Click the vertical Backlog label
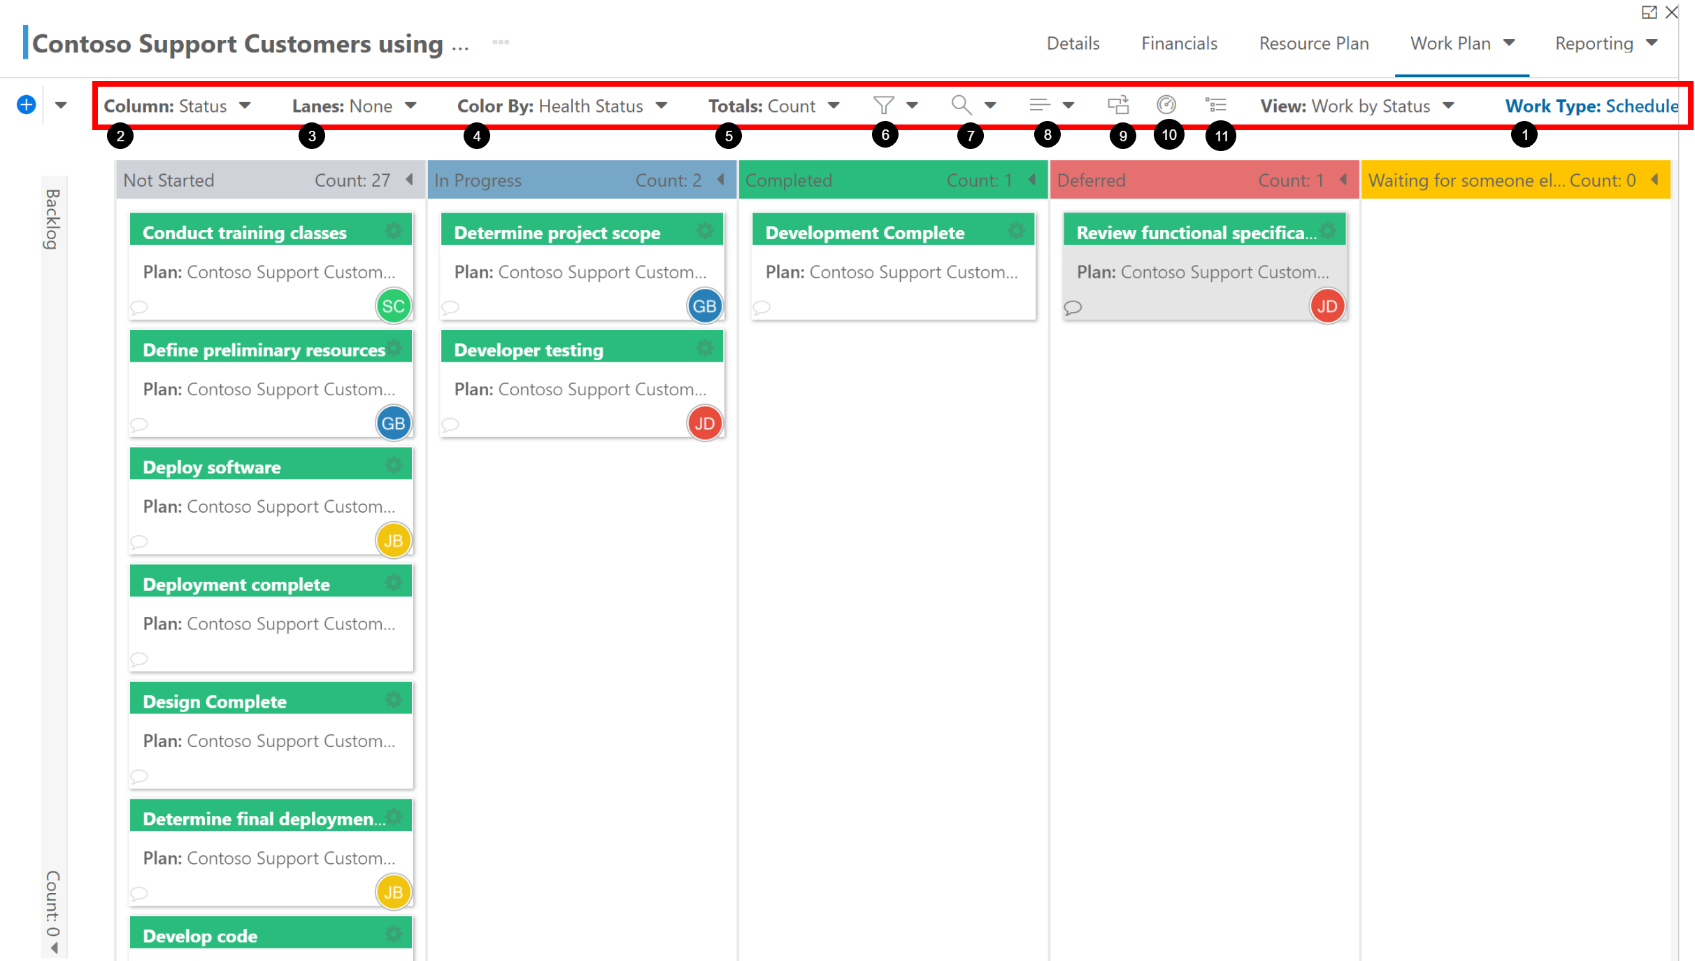1695x961 pixels. point(53,219)
